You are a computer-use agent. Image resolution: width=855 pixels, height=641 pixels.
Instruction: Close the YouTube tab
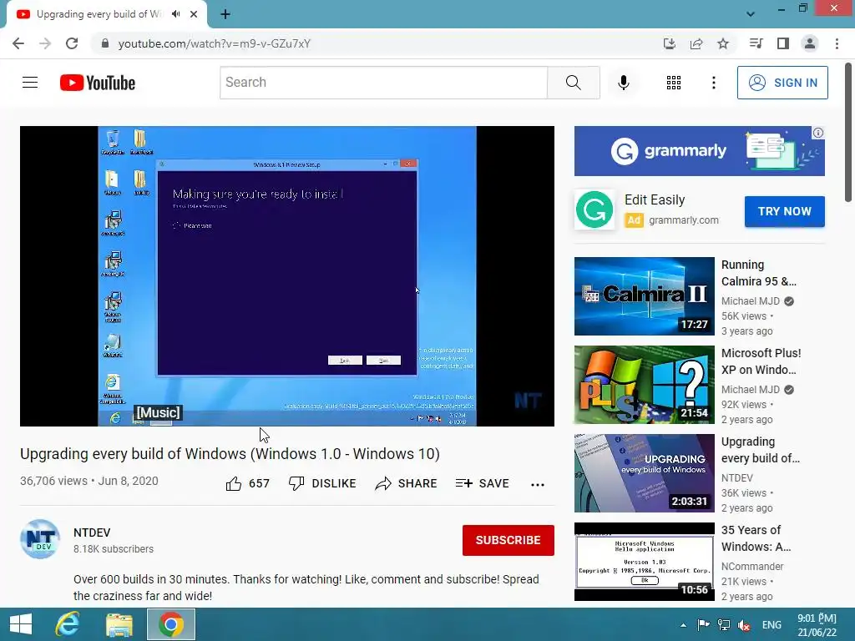pyautogui.click(x=194, y=14)
